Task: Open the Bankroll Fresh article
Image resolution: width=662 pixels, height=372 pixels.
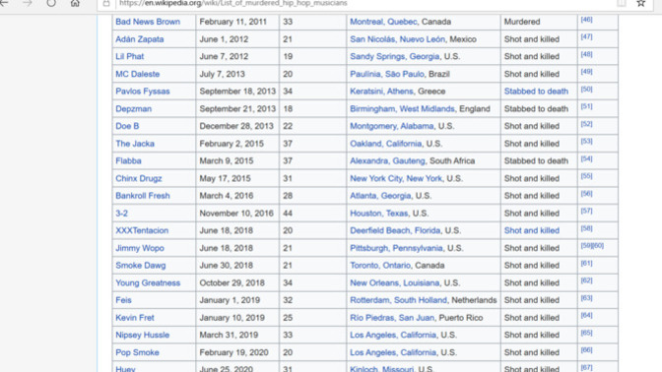Action: tap(143, 196)
